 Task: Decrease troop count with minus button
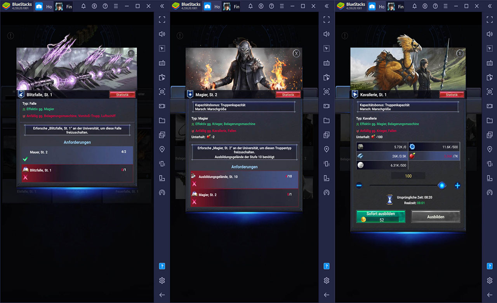[x=359, y=186]
